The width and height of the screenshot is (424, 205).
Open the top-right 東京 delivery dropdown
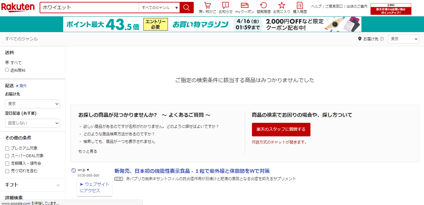point(404,39)
